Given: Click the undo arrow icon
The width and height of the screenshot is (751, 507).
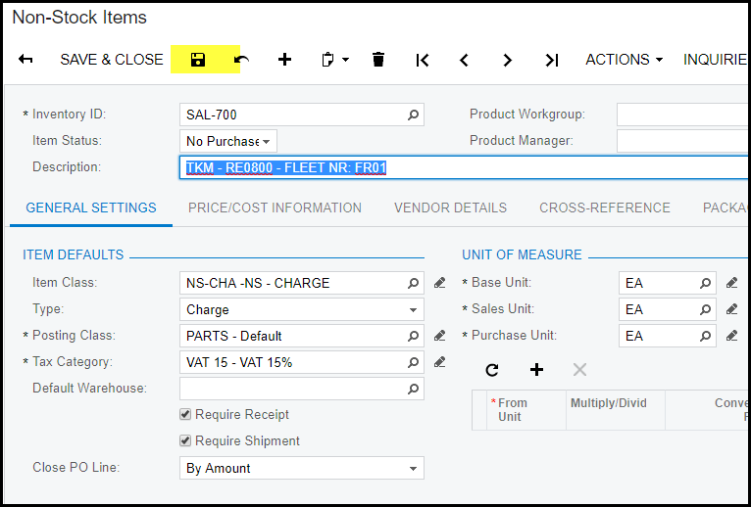Looking at the screenshot, I should [241, 60].
